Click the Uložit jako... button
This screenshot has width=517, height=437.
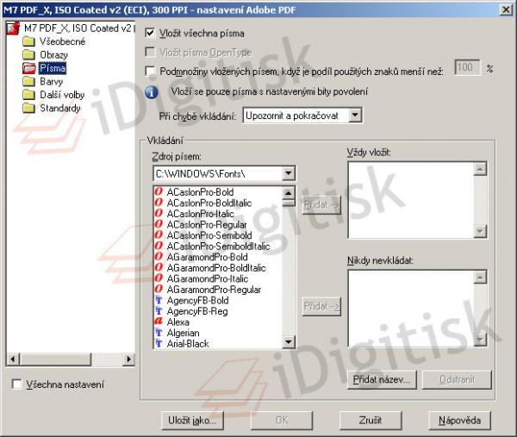[192, 420]
